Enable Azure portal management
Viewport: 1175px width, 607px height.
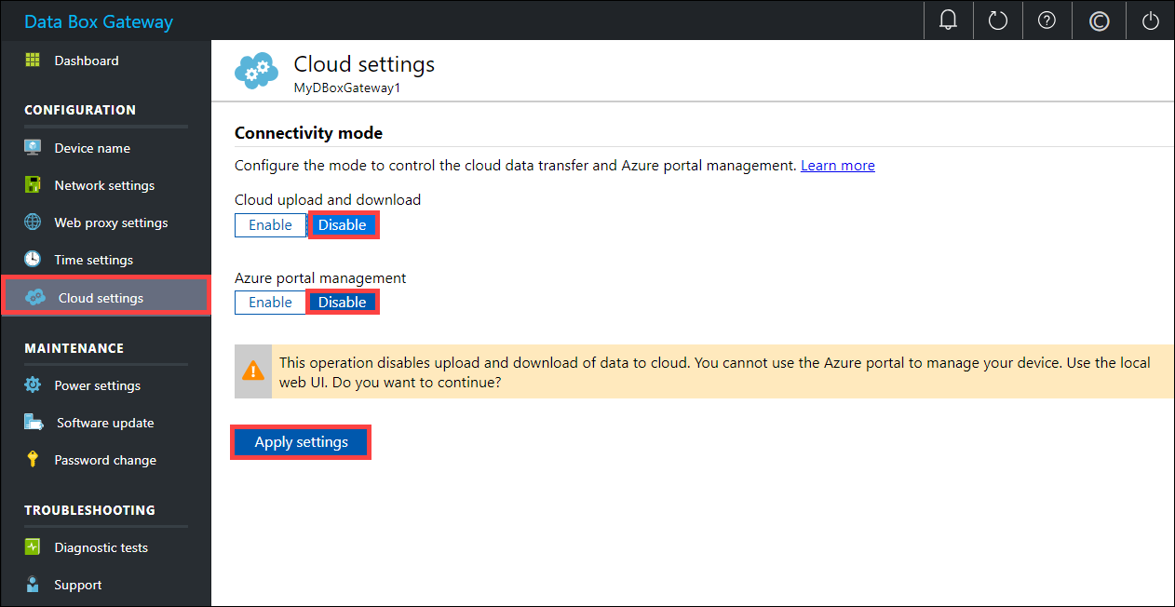point(270,303)
